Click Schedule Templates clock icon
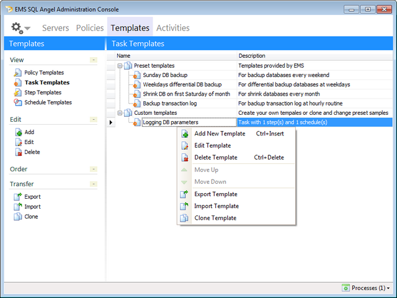Screen dimensions: 397x298 (x=17, y=102)
